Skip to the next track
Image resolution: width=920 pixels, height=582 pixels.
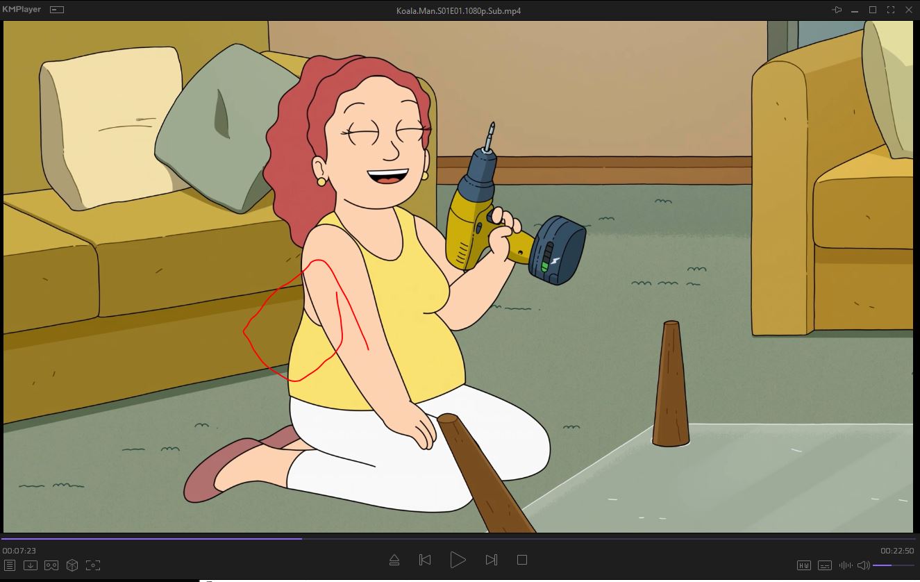pos(491,560)
